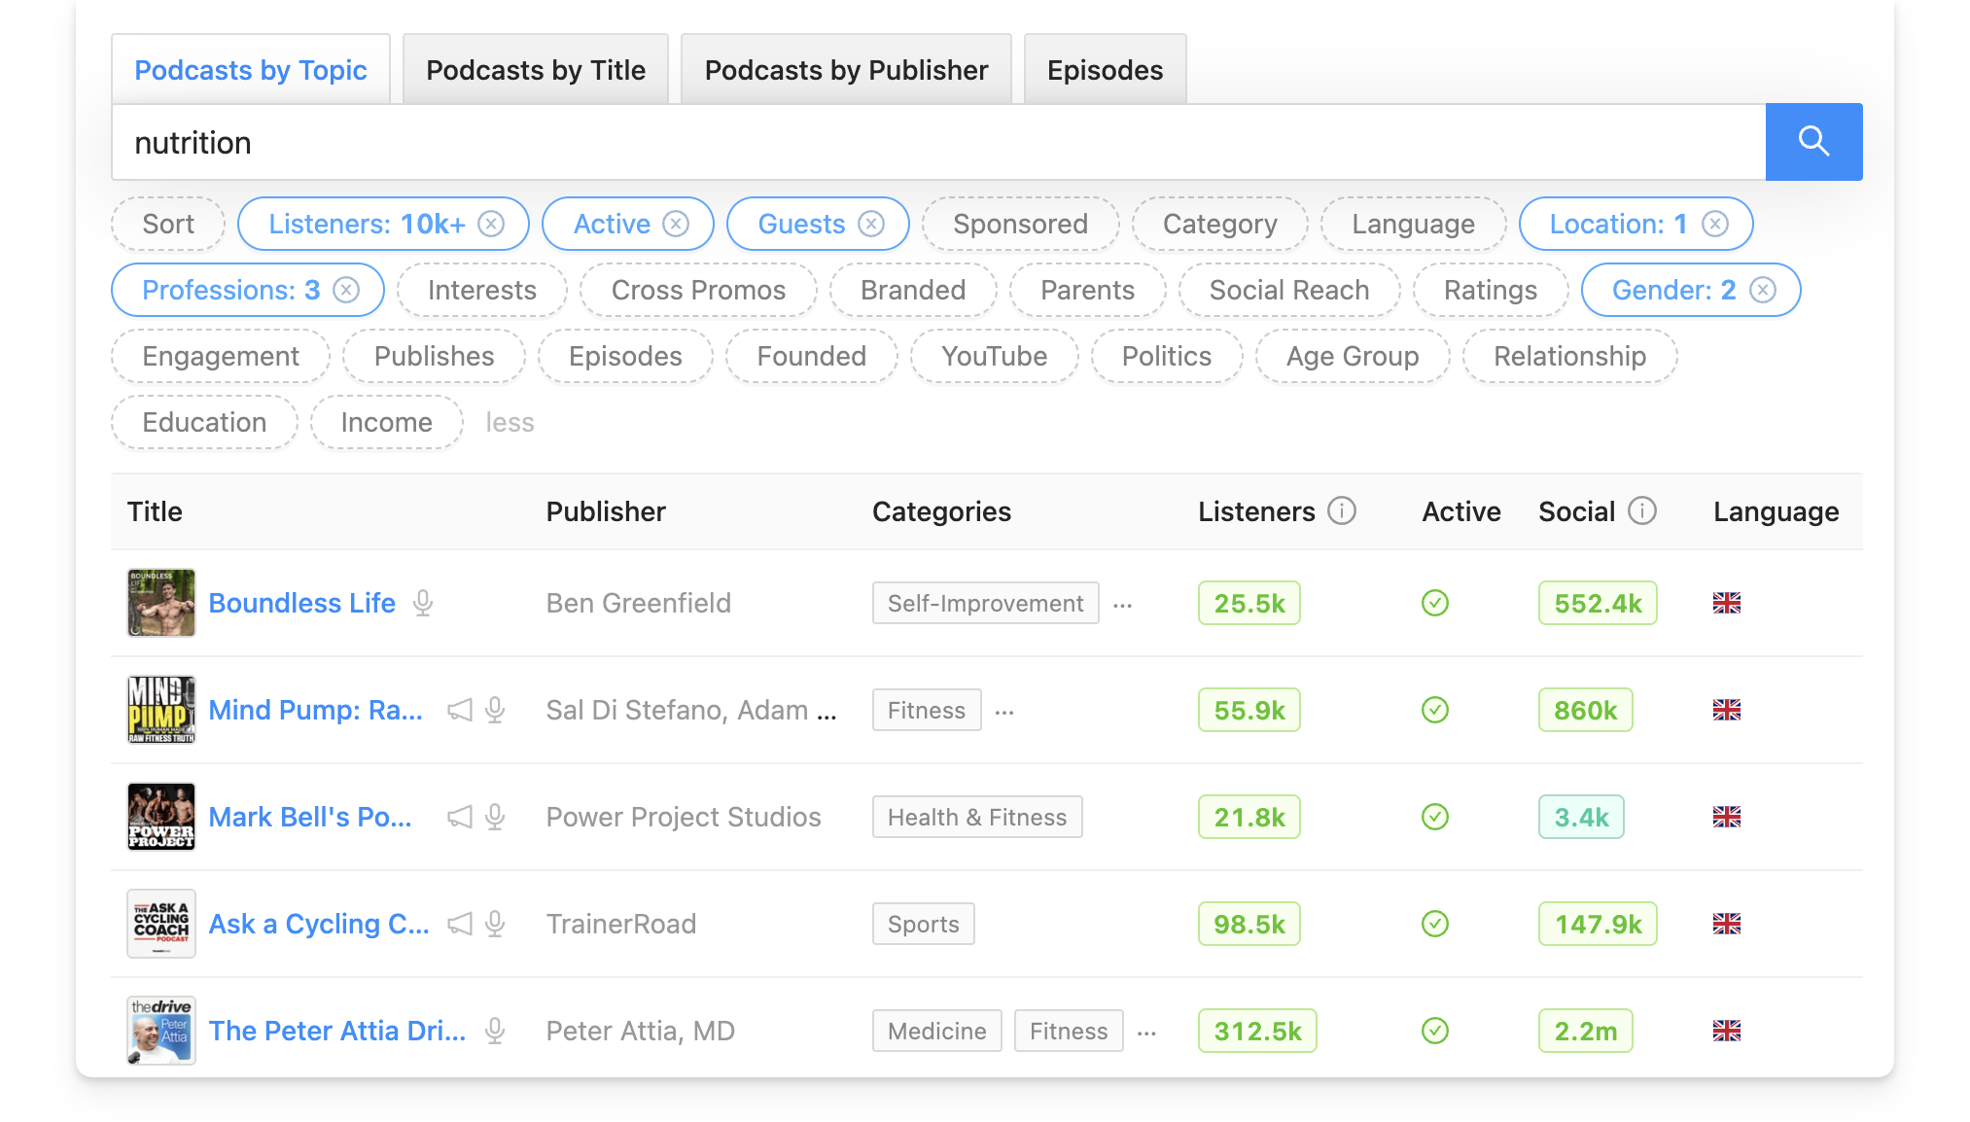
Task: Click the megaphone icon on Mind Pump row
Action: pyautogui.click(x=460, y=710)
